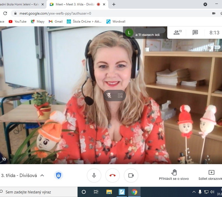The height and width of the screenshot is (197, 222).
Task: Toggle the microphone mute button
Action: click(x=94, y=175)
